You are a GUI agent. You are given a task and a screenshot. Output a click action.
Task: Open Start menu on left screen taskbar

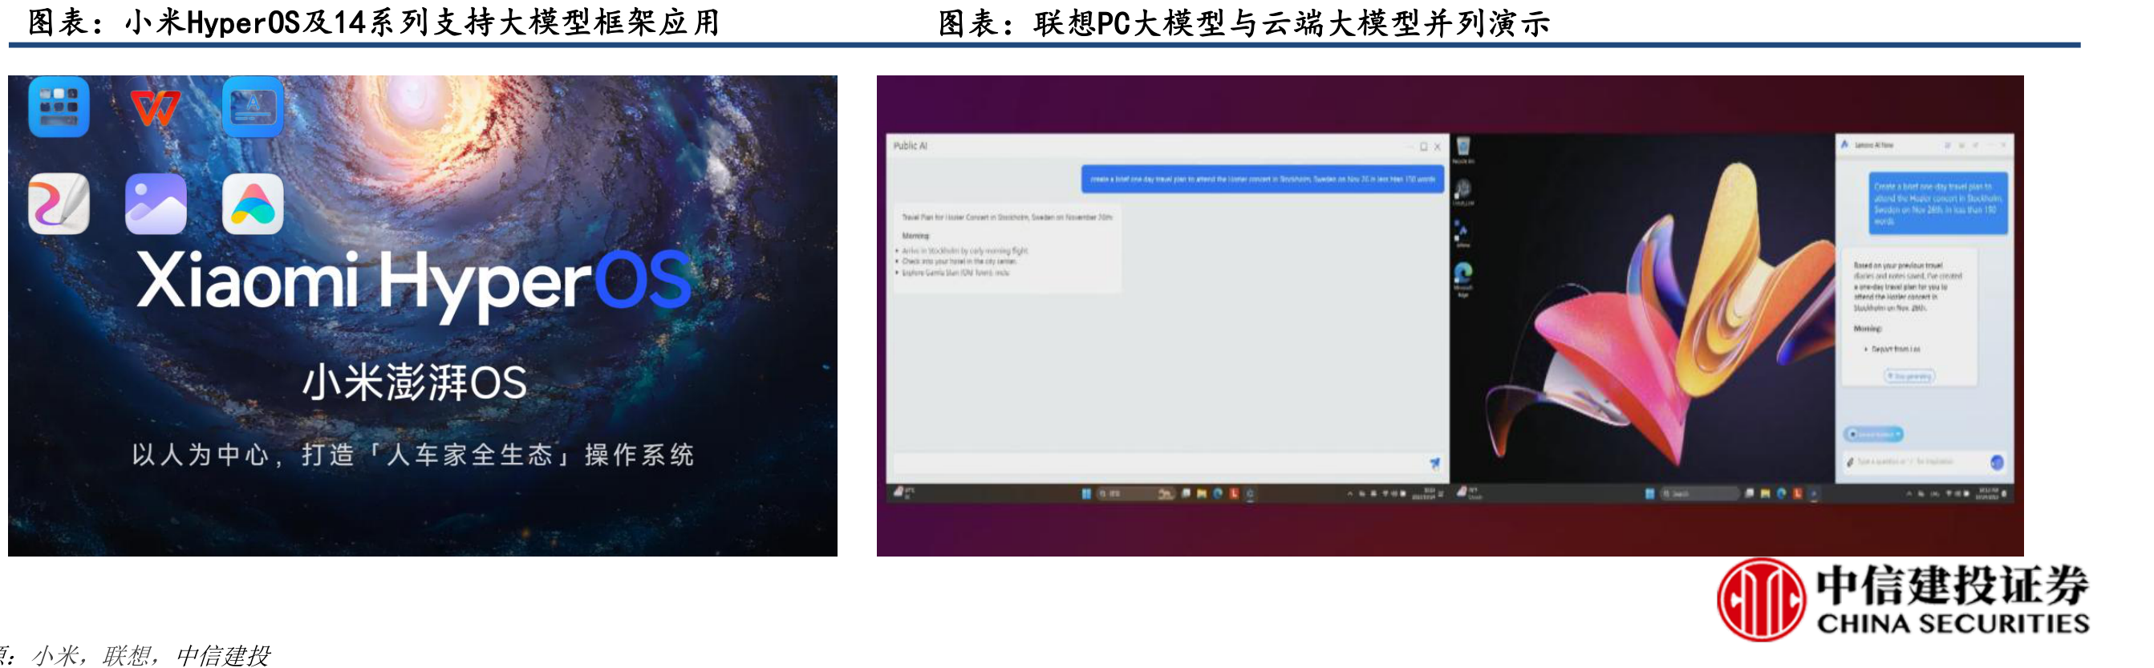(x=1087, y=494)
